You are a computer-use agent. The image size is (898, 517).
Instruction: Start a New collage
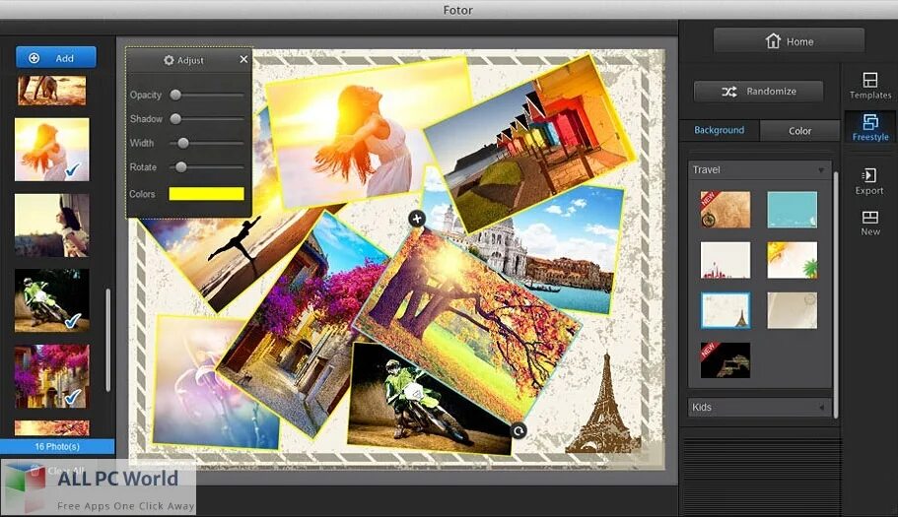pyautogui.click(x=870, y=223)
